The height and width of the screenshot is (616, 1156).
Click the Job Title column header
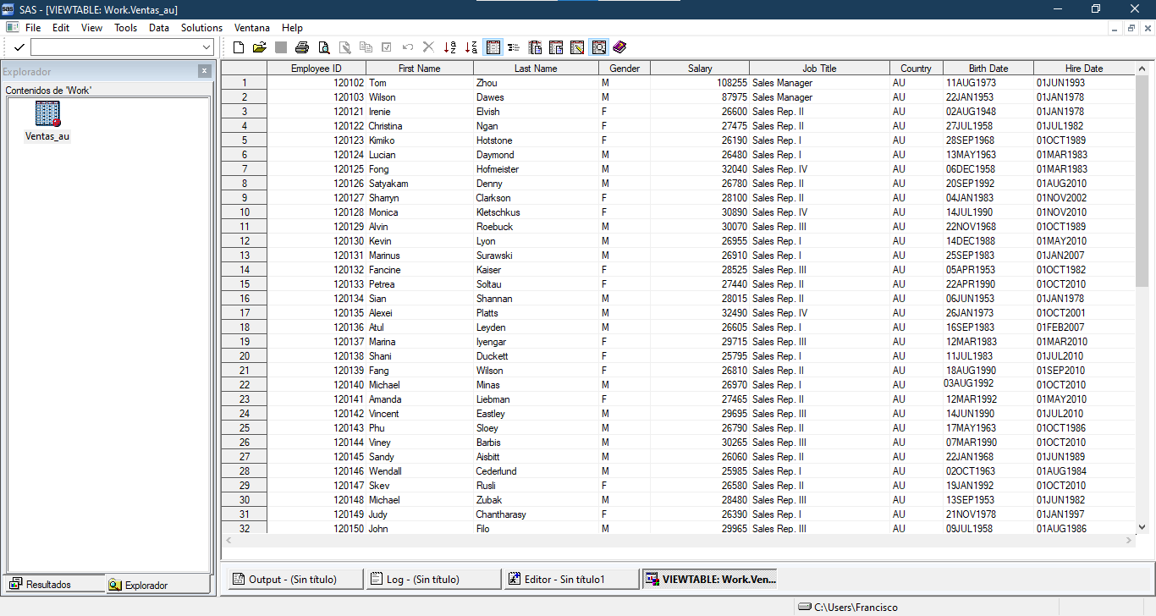pyautogui.click(x=819, y=69)
